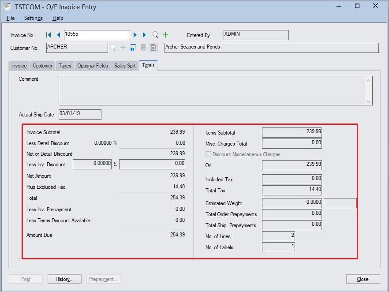Open customer information note icon
This screenshot has width=389, height=292.
(x=133, y=48)
